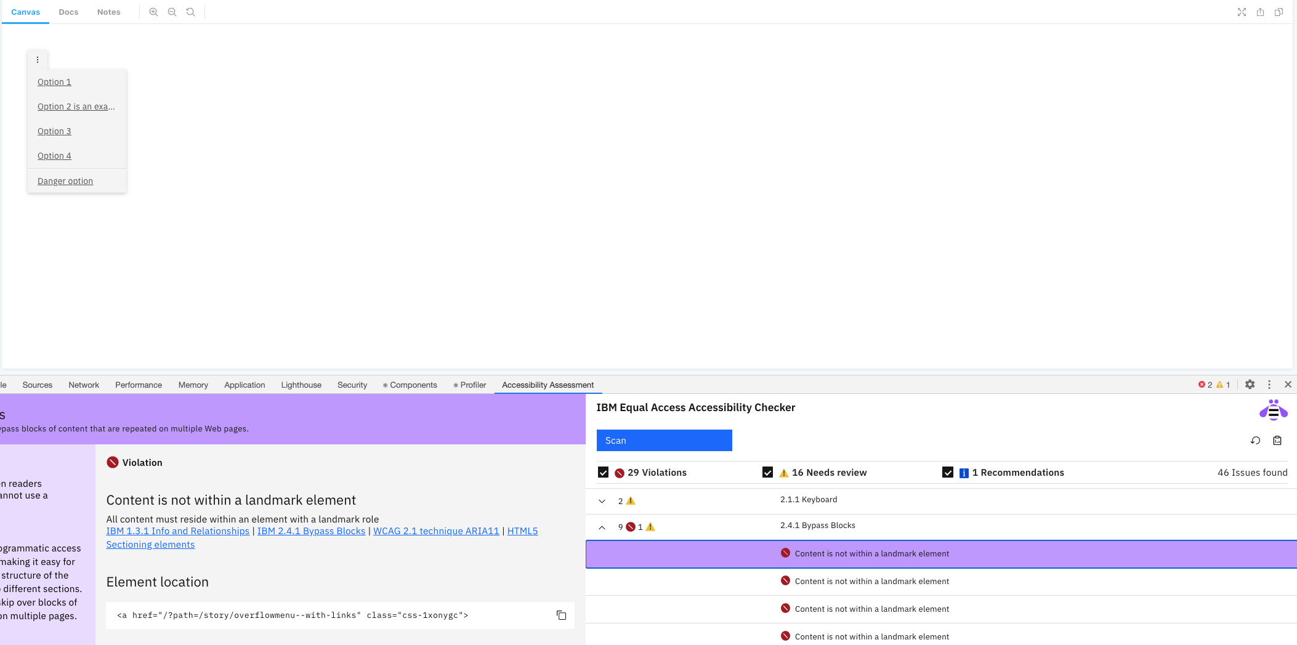Follow the IBM 2.4.1 Bypass Blocks link

click(311, 531)
